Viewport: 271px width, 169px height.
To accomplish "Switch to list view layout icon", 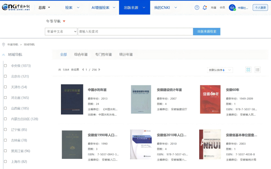I will tap(257, 70).
